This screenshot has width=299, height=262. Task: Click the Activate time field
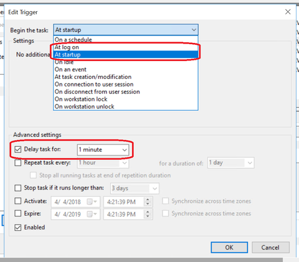124,202
